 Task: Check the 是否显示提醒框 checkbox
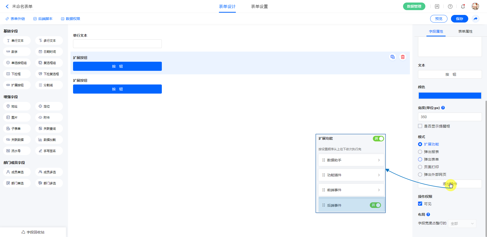(x=420, y=126)
